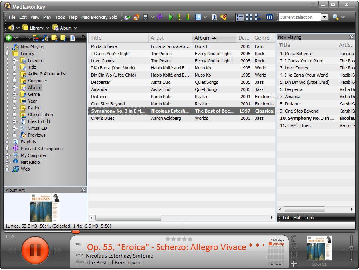Click the CD burn flame icon
The image size is (359, 270).
tap(137, 17)
